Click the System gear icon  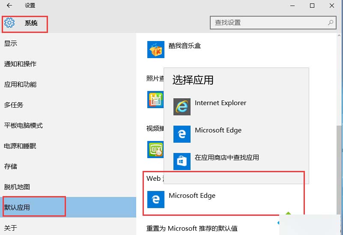point(9,23)
